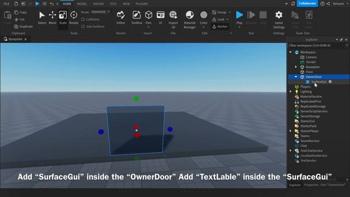Activate the Move tool
This screenshot has height=197, width=350.
[x=52, y=18]
